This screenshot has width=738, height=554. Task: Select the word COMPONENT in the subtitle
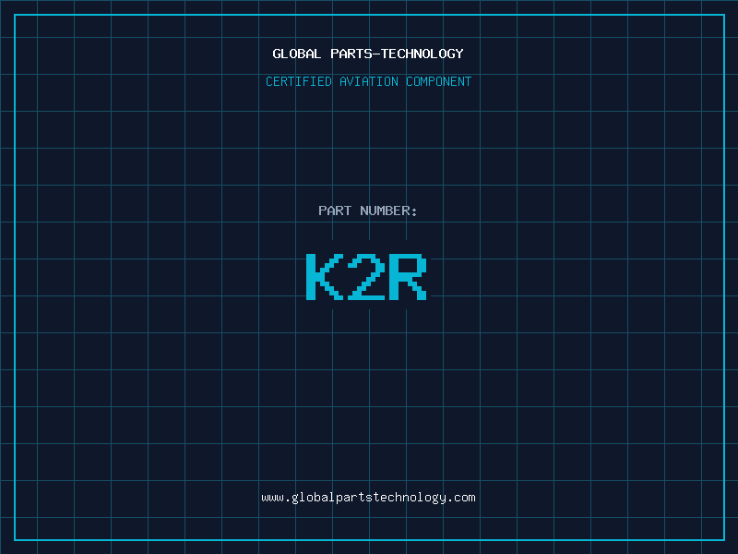pos(439,81)
